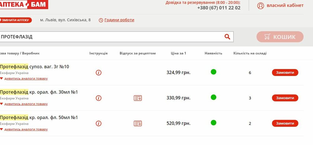The width and height of the screenshot is (313, 145).
Task: Click the search field containing ПРОТЕФЛАЗІД
Action: click(116, 37)
